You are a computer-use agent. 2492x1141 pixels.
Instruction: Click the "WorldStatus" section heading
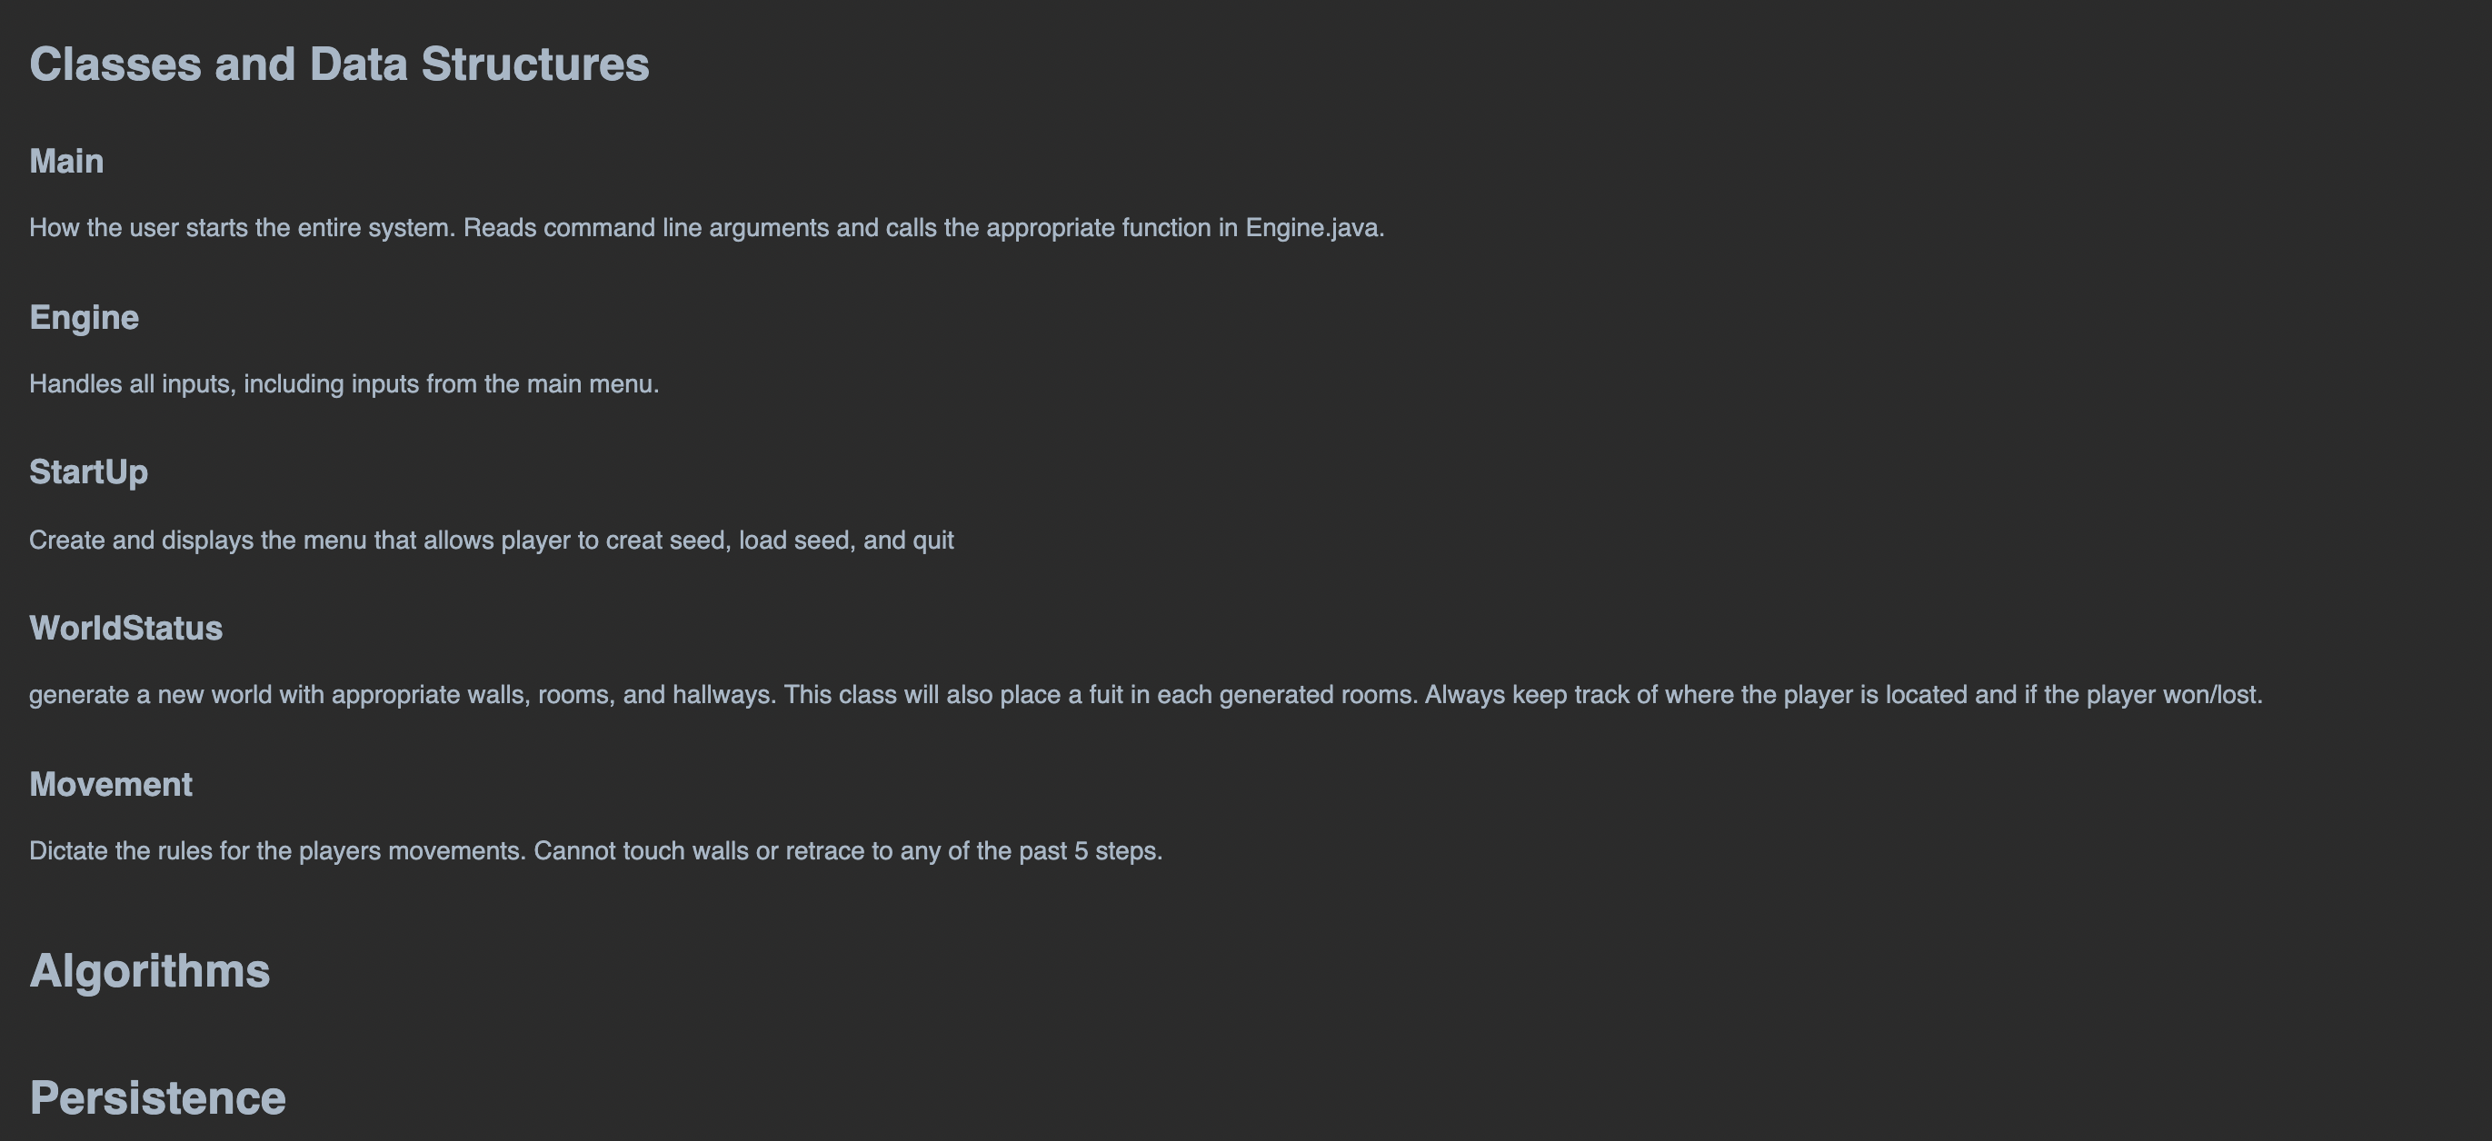pyautogui.click(x=125, y=629)
